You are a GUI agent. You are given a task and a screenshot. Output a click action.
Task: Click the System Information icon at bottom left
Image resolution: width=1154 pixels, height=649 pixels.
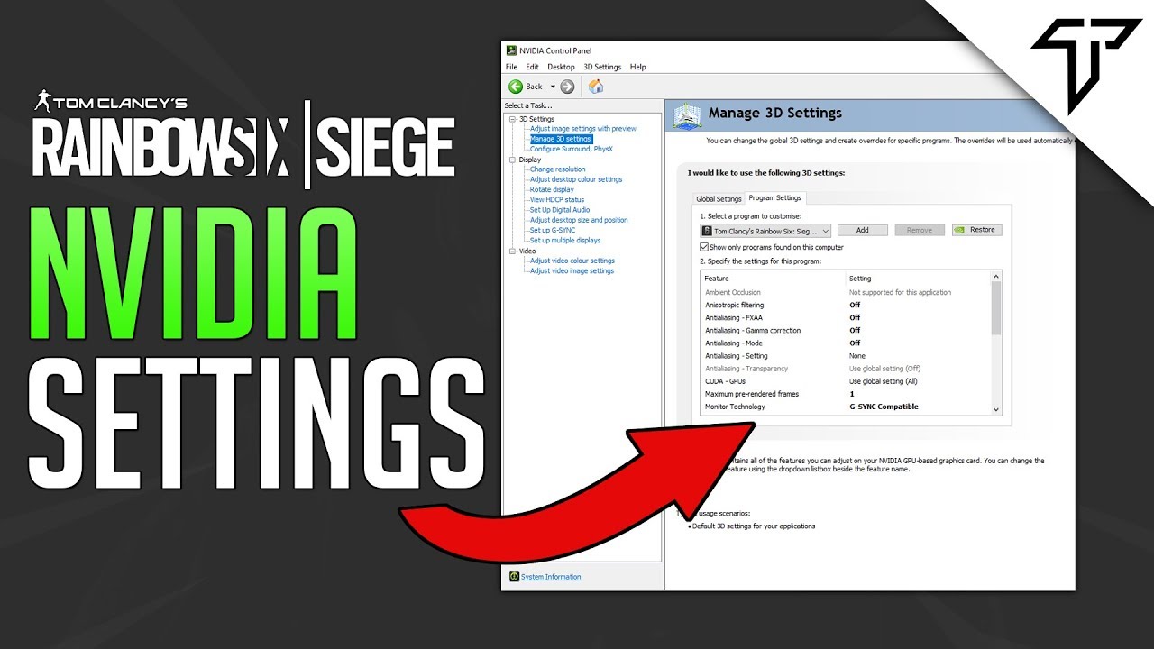click(514, 576)
